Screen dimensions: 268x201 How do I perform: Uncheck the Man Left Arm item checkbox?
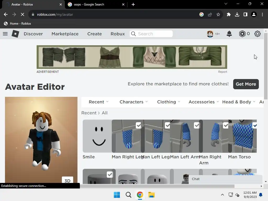tap(197, 125)
